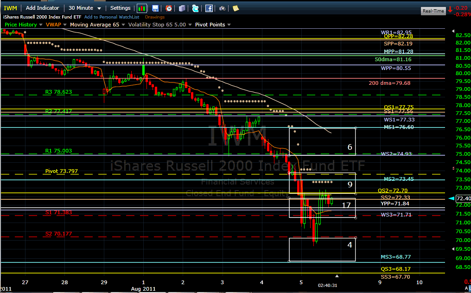Open the Drawings link
Image resolution: width=471 pixels, height=293 pixels.
point(155,17)
